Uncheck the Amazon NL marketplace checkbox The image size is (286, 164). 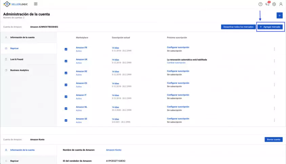[x=66, y=109]
